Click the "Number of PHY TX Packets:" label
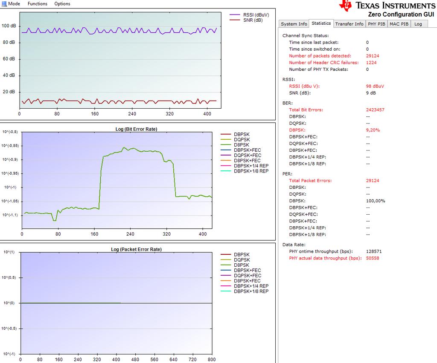This screenshot has height=363, width=437. click(318, 69)
